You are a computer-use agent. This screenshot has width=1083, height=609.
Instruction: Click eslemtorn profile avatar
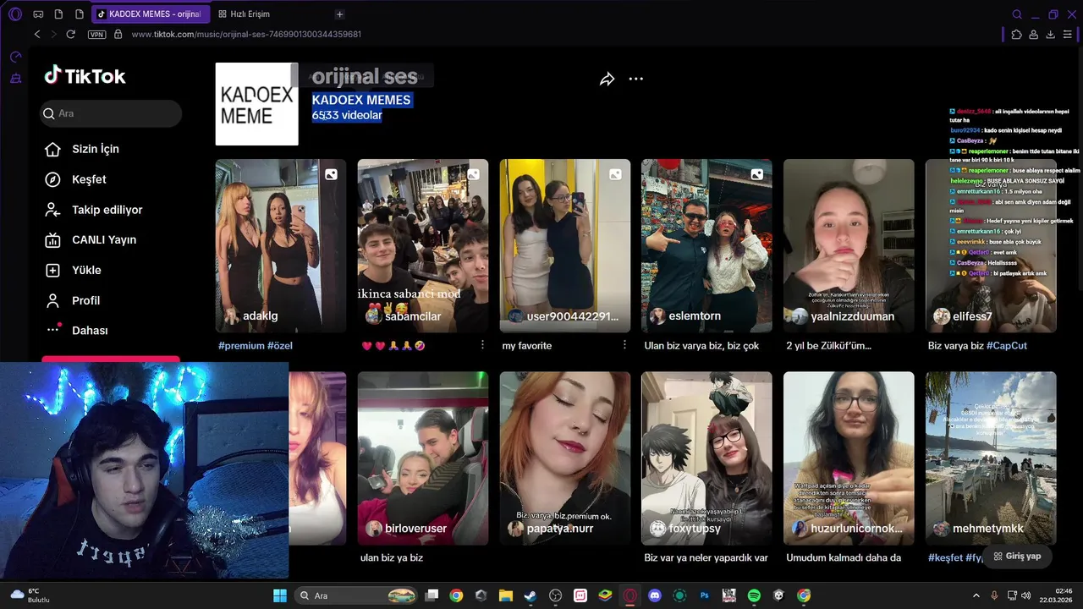tap(657, 316)
